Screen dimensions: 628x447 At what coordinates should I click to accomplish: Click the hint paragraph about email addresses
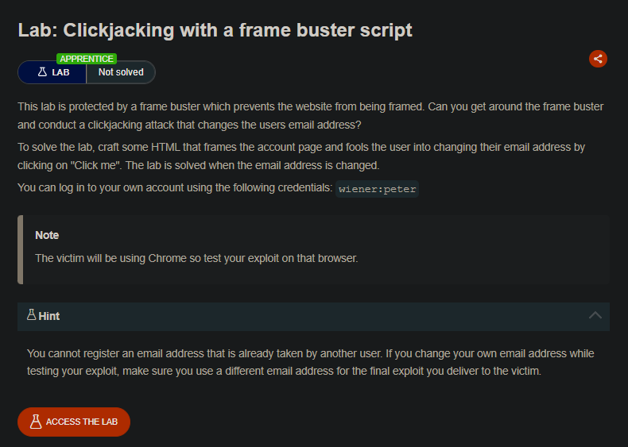click(x=310, y=362)
